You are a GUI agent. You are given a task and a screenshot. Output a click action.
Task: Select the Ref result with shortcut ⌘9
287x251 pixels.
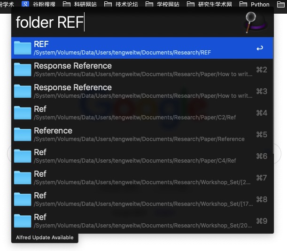[142, 221]
